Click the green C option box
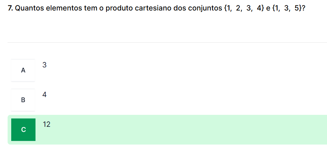 pyautogui.click(x=24, y=129)
